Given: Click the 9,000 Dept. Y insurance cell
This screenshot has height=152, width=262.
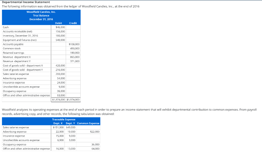Looking at the screenshot, I should coord(72,136).
